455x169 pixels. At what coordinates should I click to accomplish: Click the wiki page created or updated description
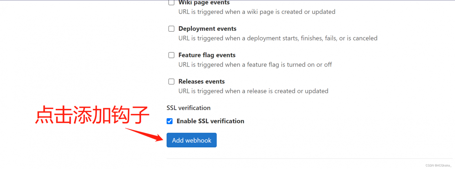[x=257, y=12]
